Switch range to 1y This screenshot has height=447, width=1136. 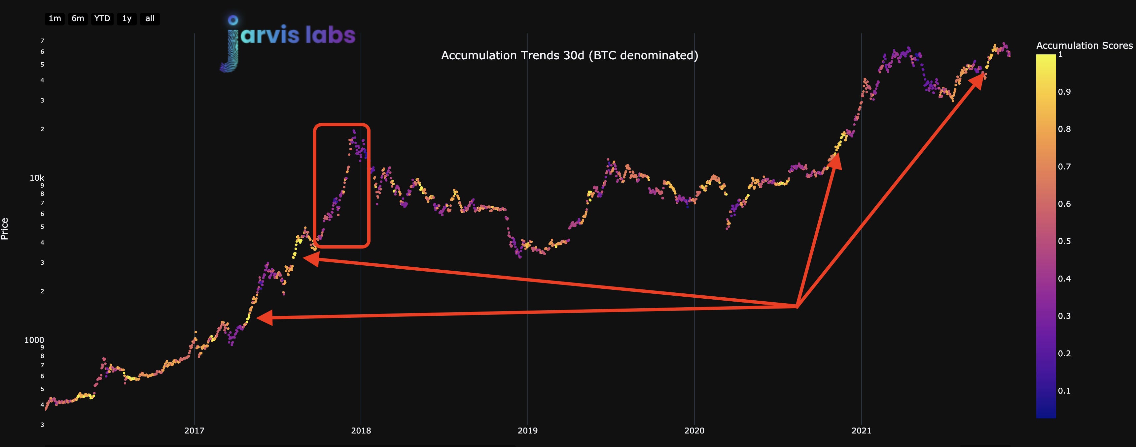(x=126, y=18)
